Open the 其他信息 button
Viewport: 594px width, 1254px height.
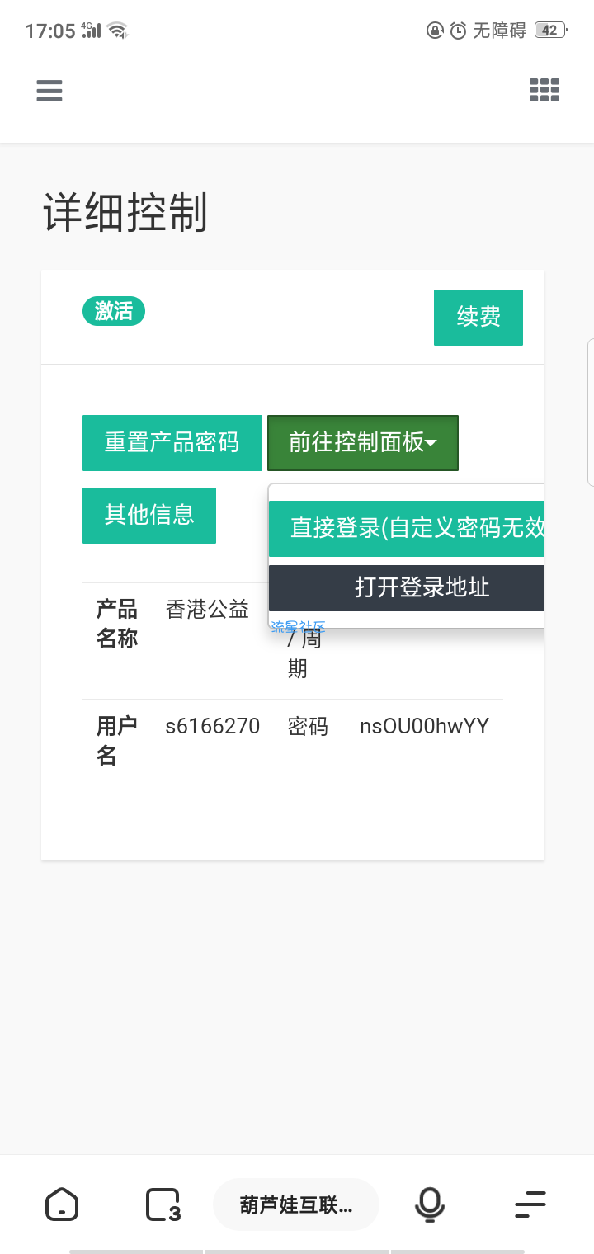click(149, 515)
